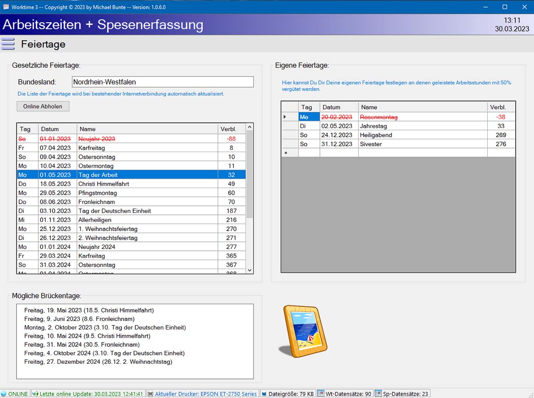Click the Verbl. column header in Gesetzliche Feiertage
The image size is (534, 398).
(x=232, y=129)
